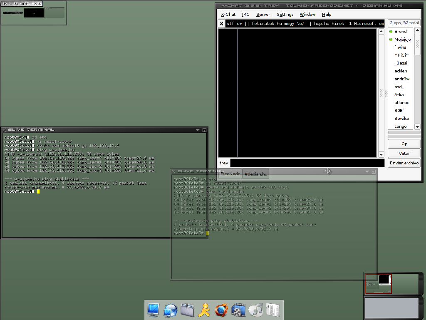
Task: Click the left Elive Terminal title bar
Action: pos(104,130)
